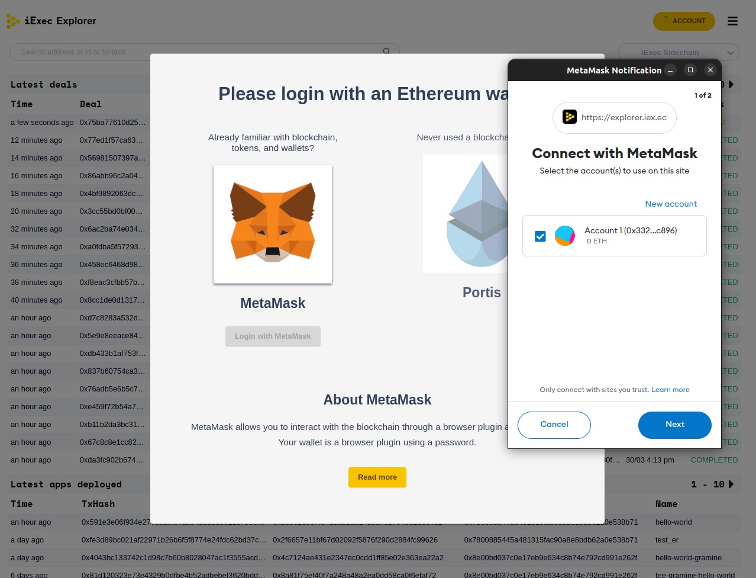
Task: Open the New account link
Action: tap(671, 204)
